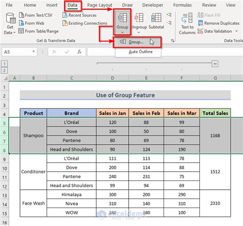Click the Ungroup ribbon icon
243x226 pixels.
pyautogui.click(x=139, y=18)
